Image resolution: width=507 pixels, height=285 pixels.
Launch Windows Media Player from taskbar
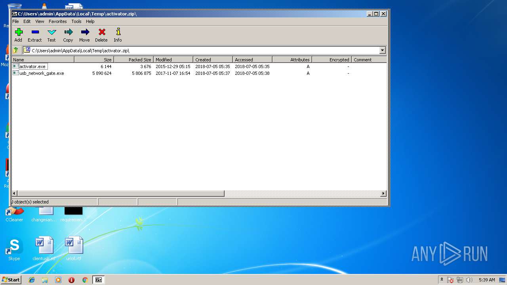click(x=58, y=280)
